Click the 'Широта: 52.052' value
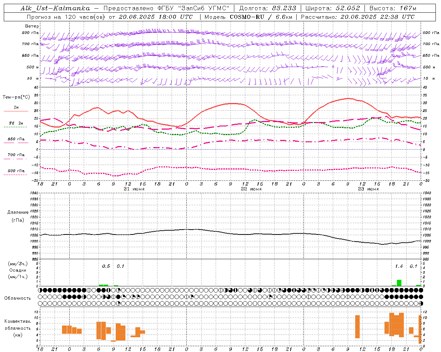 tap(332, 8)
